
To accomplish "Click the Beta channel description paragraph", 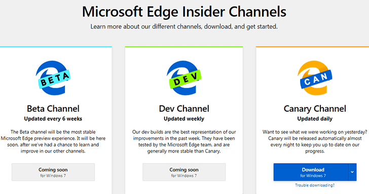I will click(x=53, y=141).
